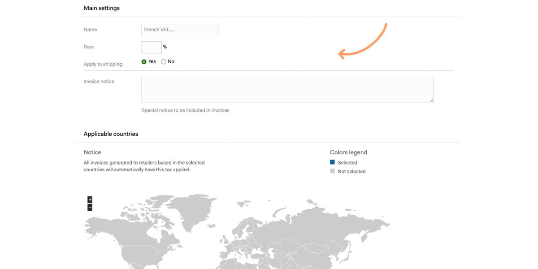
Task: Click the 'Apply to shipping' label
Action: click(103, 65)
